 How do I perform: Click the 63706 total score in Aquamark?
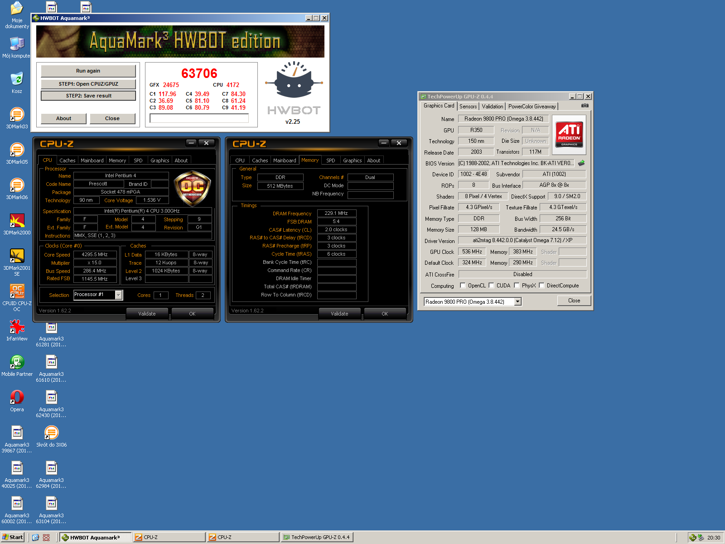point(199,73)
